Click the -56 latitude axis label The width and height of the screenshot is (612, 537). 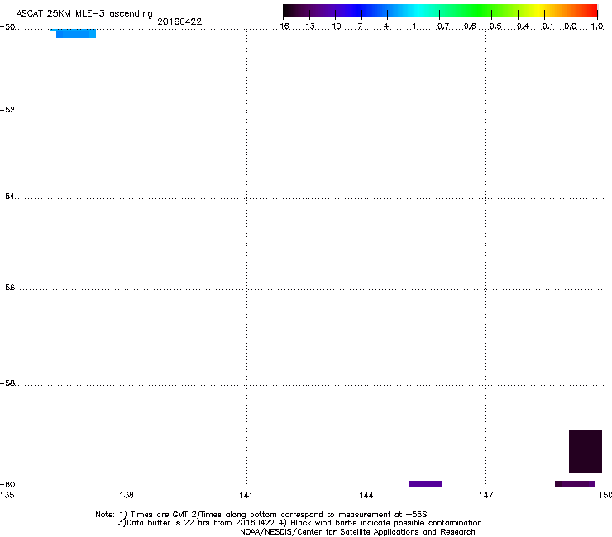pyautogui.click(x=7, y=287)
